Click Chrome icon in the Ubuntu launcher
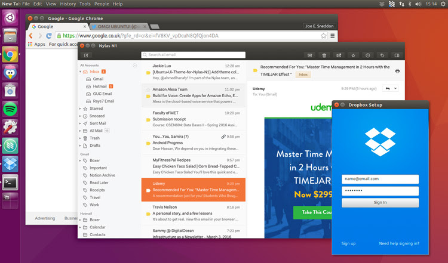 (x=10, y=54)
